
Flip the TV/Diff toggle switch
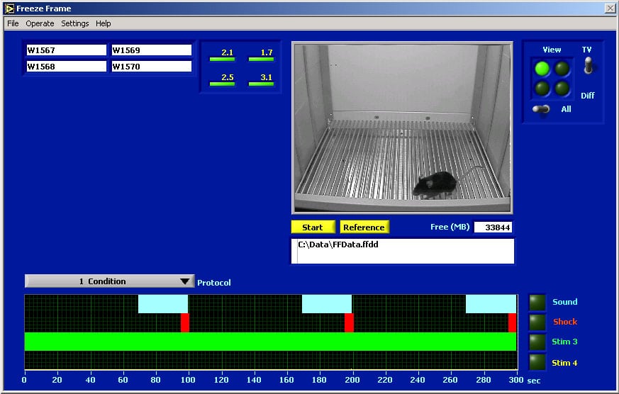[588, 67]
